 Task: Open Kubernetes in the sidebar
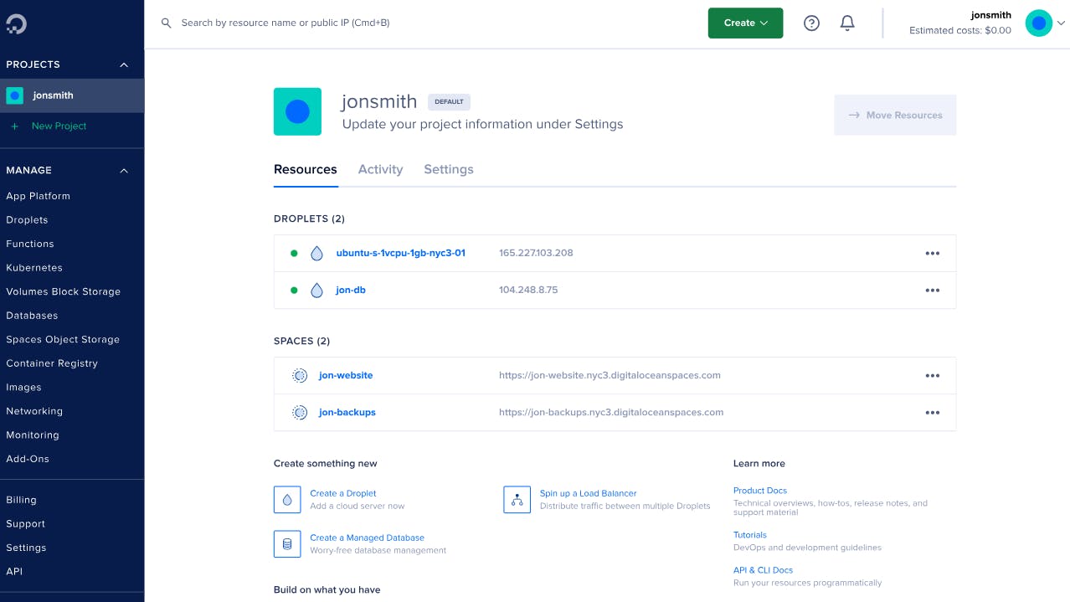pos(34,268)
